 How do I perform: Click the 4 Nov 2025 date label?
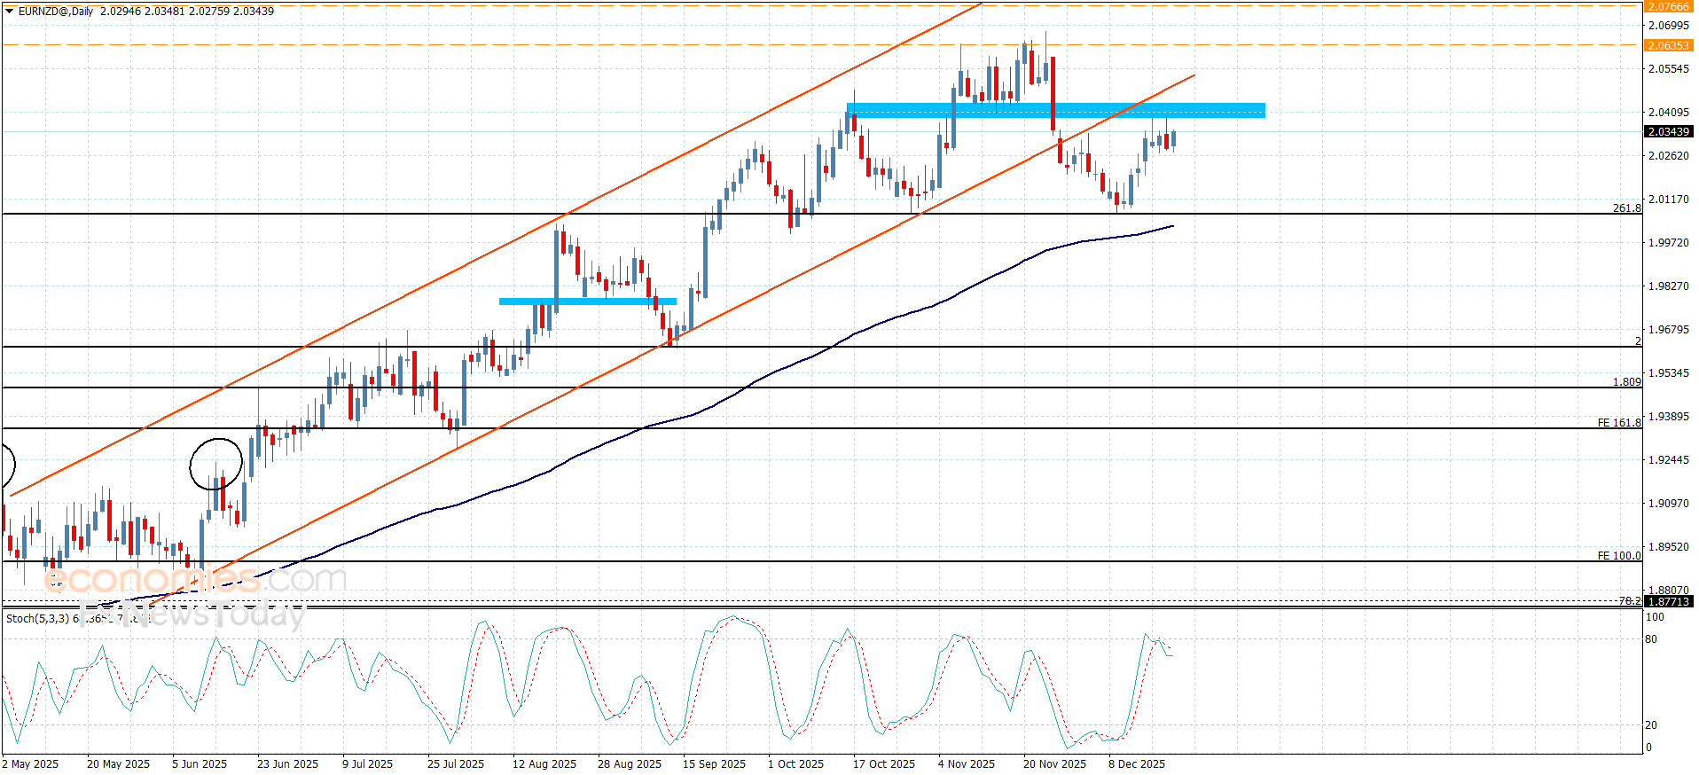(967, 764)
